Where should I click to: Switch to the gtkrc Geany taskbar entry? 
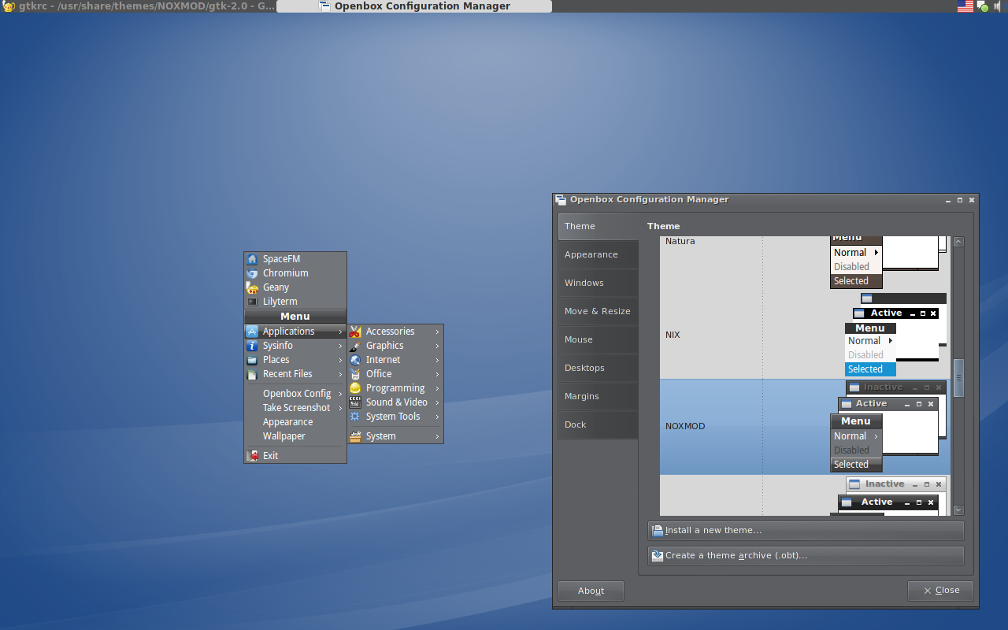(139, 6)
